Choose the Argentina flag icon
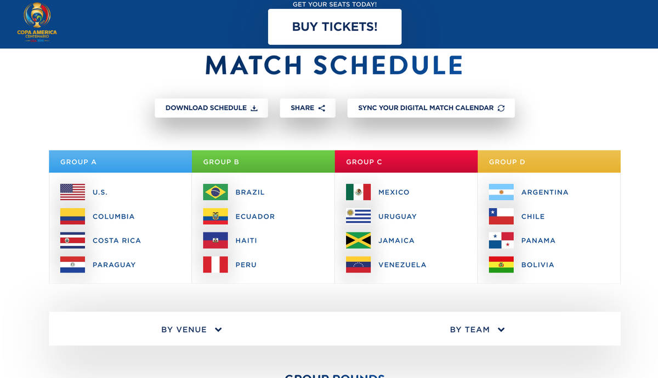The image size is (658, 378). 501,192
